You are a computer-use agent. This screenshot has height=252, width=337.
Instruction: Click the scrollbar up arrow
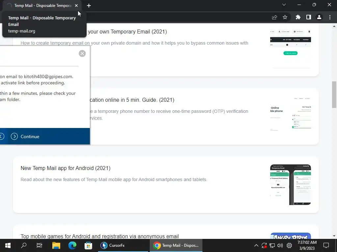click(x=334, y=26)
